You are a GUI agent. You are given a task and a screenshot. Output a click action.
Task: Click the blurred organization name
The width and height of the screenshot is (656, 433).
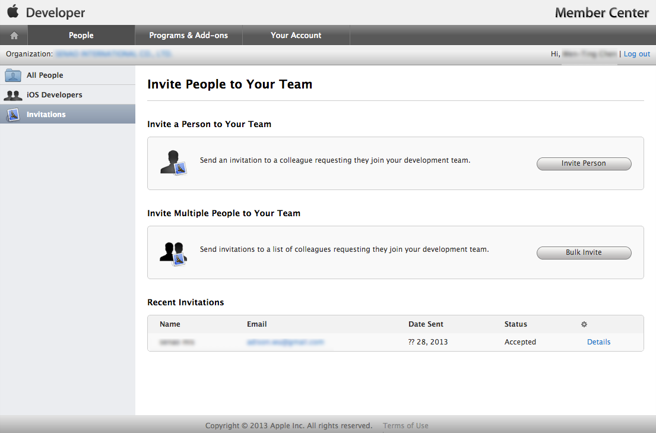pyautogui.click(x=113, y=54)
